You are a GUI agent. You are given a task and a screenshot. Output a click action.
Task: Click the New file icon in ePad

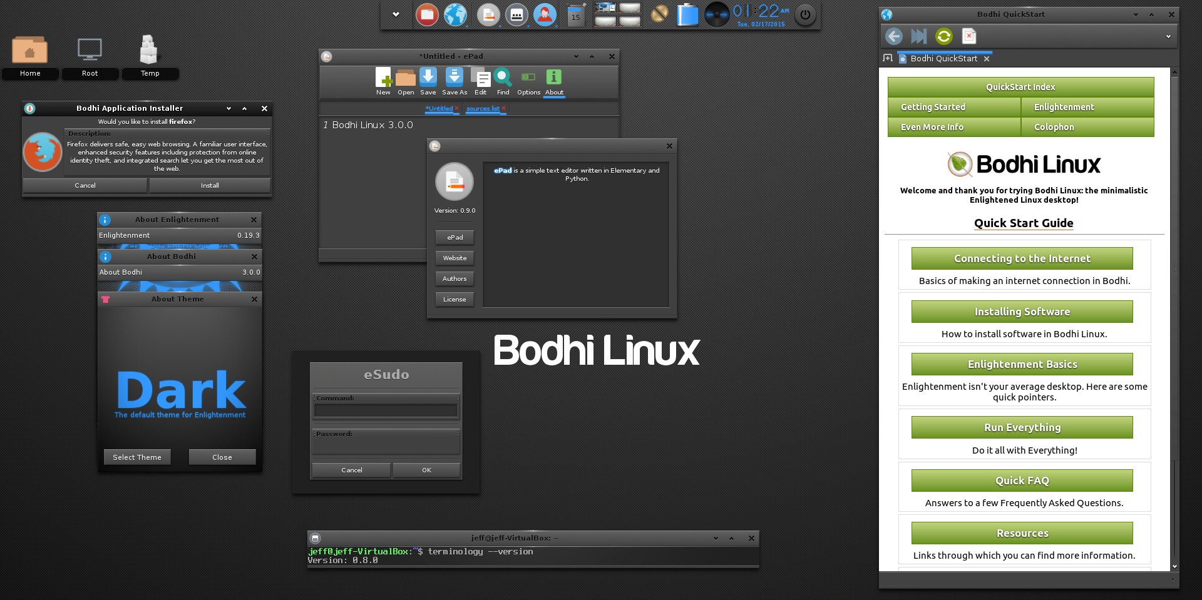(383, 79)
